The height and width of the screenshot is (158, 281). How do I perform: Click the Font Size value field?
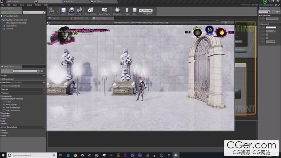coord(270,31)
